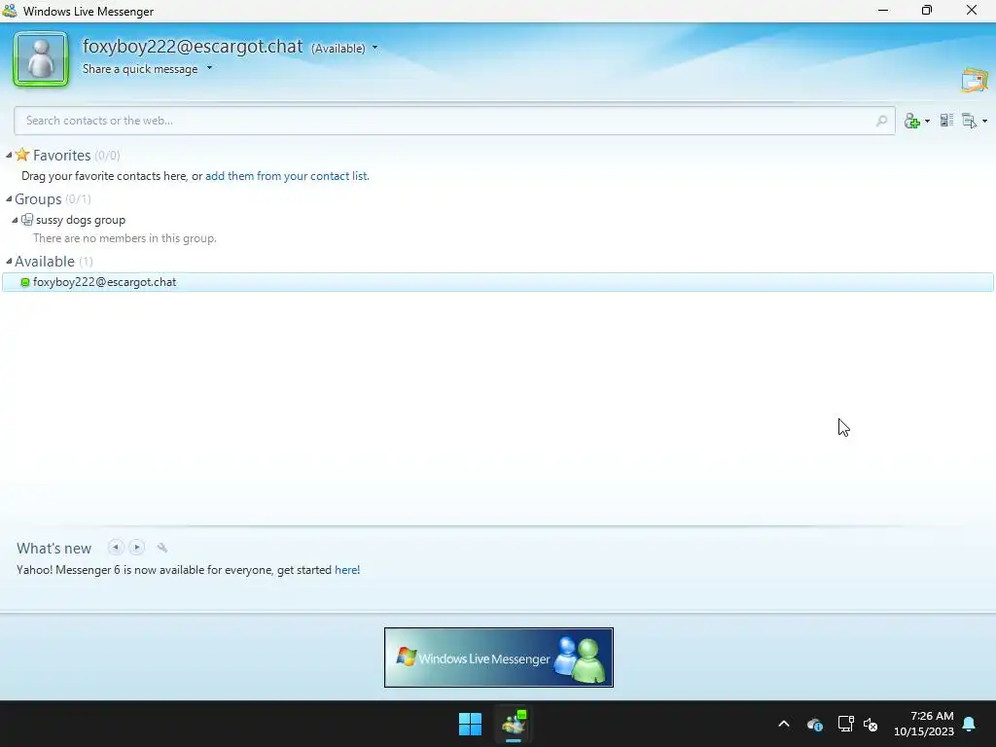Click the What's new heading
The image size is (996, 747).
click(x=54, y=549)
